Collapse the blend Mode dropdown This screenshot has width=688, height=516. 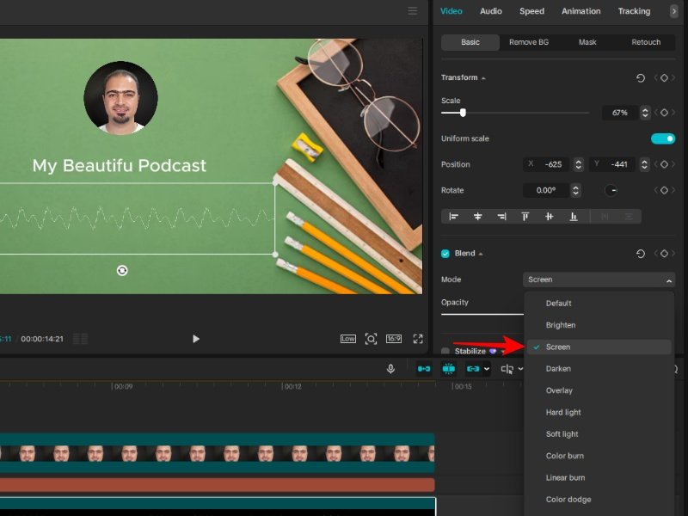[x=668, y=279]
